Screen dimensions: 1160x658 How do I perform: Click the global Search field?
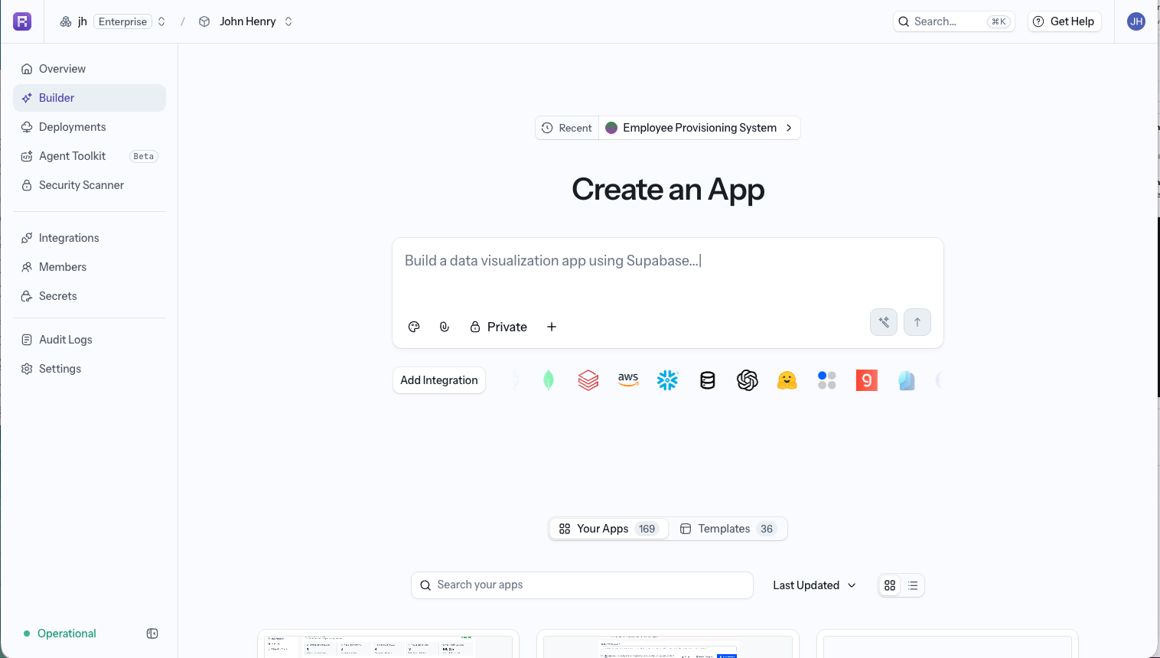point(953,21)
